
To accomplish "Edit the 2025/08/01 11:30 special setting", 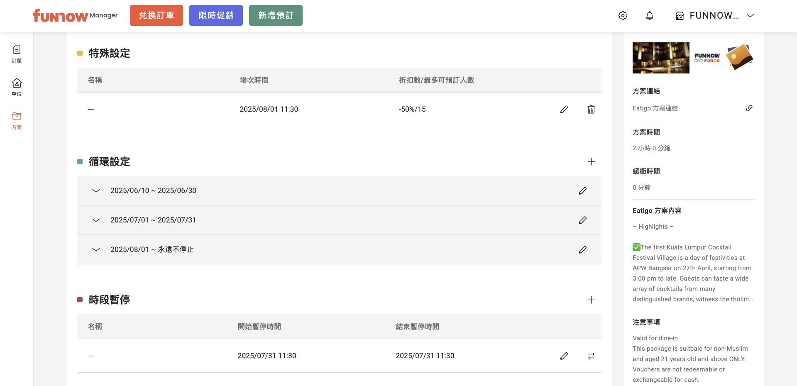I will pos(564,110).
